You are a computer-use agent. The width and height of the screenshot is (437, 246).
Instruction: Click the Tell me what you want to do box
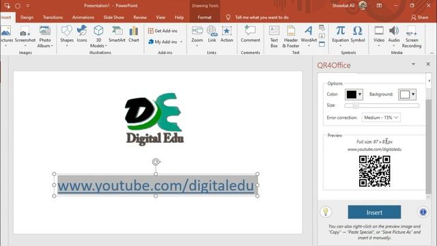(x=262, y=17)
